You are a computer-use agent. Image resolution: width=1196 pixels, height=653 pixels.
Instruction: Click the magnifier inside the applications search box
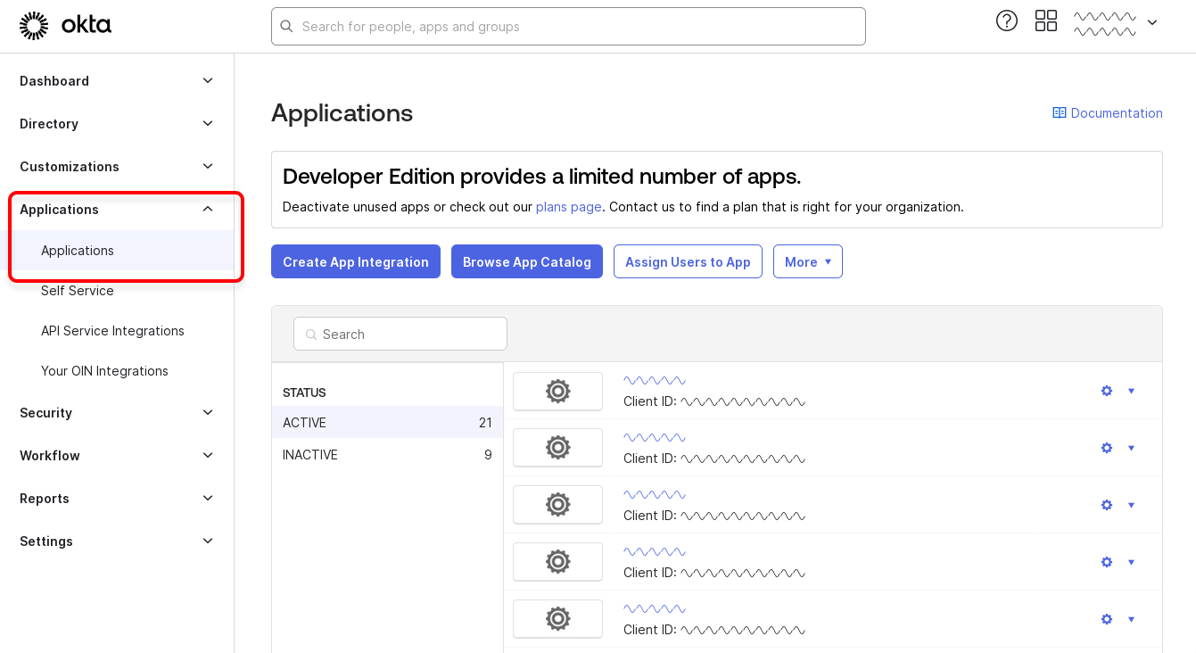coord(310,334)
